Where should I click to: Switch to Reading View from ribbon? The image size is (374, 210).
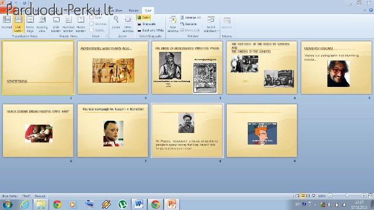point(42,24)
